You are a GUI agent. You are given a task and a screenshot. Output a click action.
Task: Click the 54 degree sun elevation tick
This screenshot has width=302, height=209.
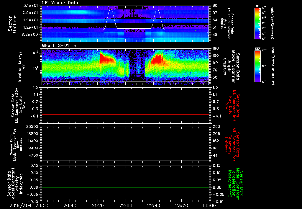(215, 20)
